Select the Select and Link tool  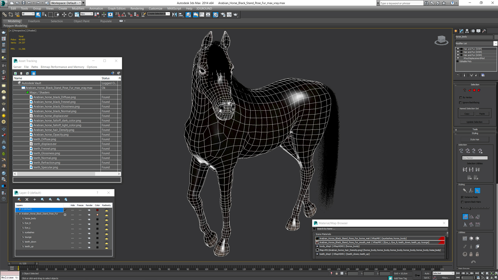[x=5, y=15]
